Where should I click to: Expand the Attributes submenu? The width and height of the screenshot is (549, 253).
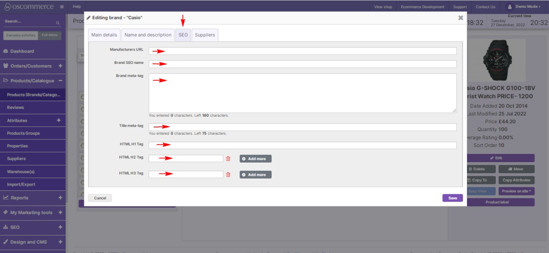coord(59,120)
